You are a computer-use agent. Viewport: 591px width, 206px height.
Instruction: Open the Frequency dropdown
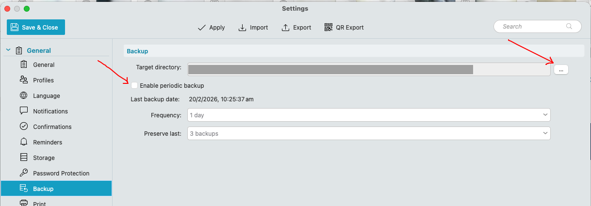[369, 115]
